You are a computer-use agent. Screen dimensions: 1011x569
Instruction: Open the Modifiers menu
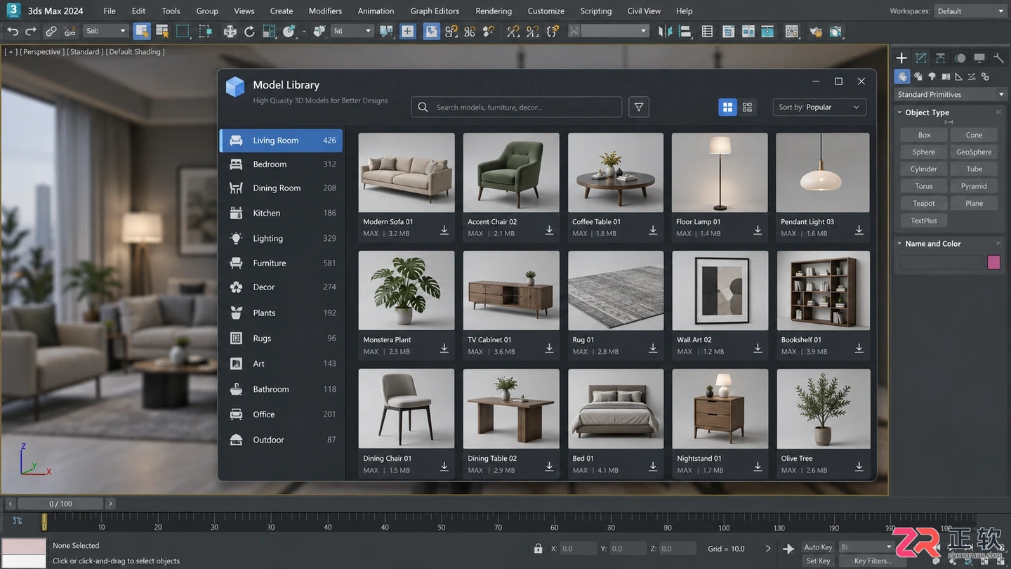click(325, 11)
